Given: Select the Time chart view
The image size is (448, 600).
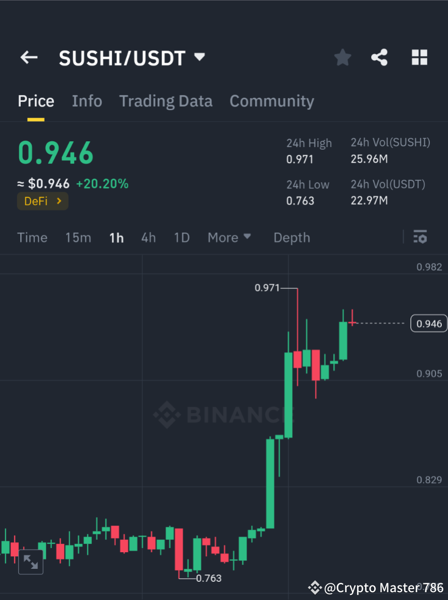Looking at the screenshot, I should 32,237.
